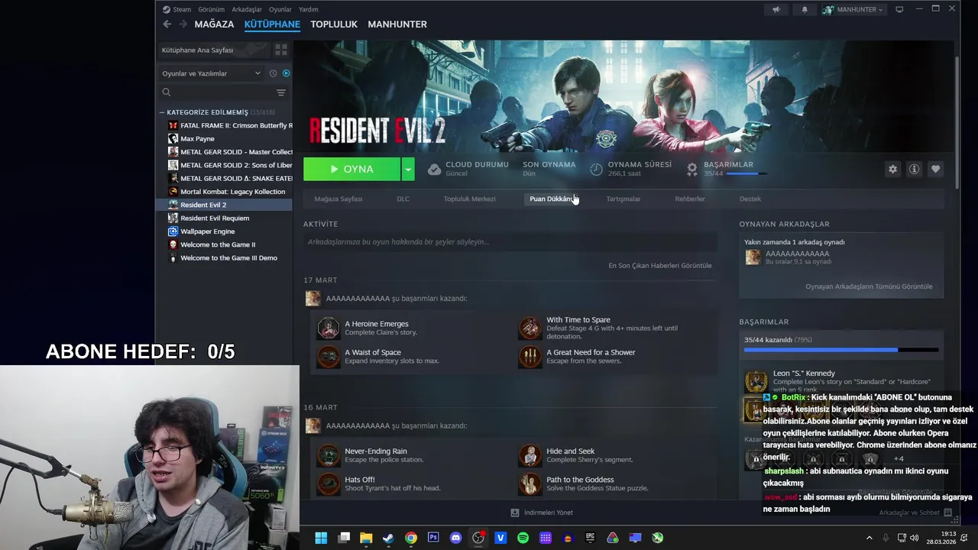
Task: Click the achievements gear badge icon
Action: tap(691, 169)
